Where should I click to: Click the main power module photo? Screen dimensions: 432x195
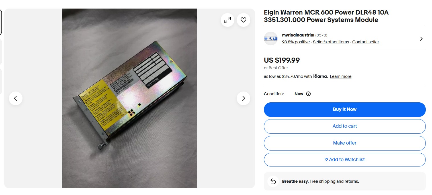129,98
